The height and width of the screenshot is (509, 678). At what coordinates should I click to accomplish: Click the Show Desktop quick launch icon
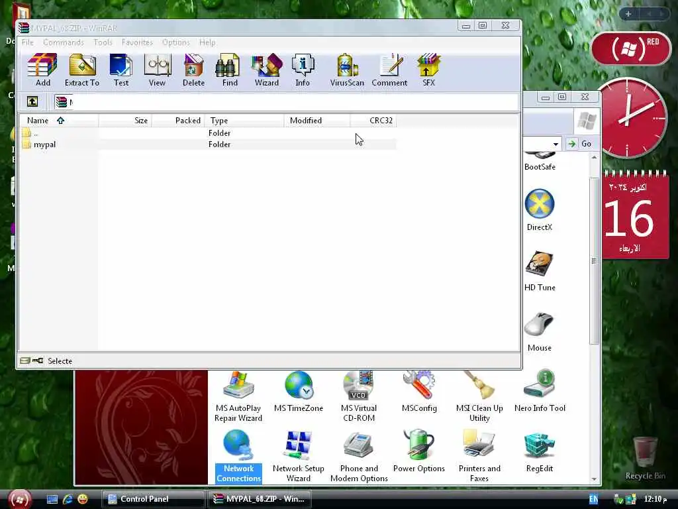click(x=52, y=499)
